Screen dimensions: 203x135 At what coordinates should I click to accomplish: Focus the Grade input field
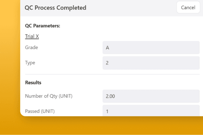151,48
